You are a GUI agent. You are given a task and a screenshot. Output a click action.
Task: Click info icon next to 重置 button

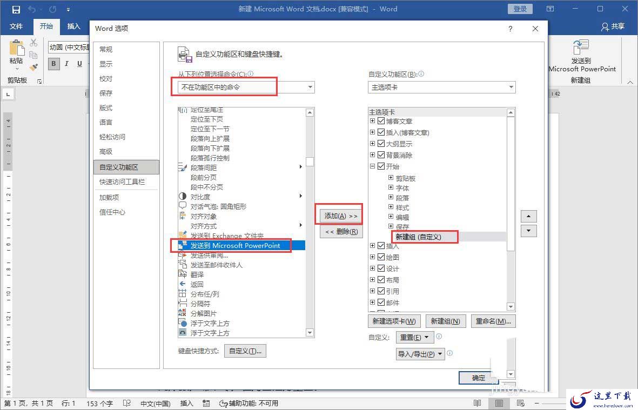pos(439,337)
